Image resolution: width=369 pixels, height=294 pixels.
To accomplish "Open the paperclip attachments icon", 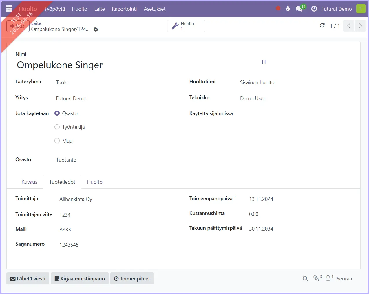I will [x=316, y=278].
